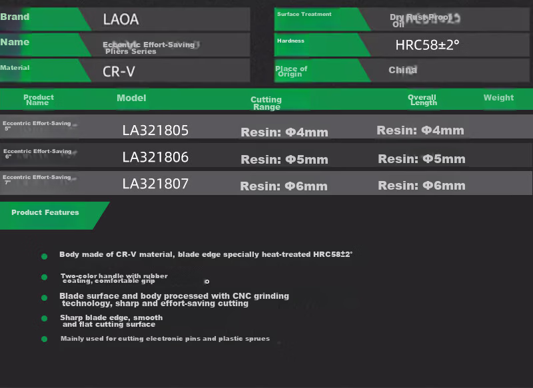Image resolution: width=533 pixels, height=388 pixels.
Task: Select the 'Mainly used for cutting electronic pins' line
Action: [165, 339]
